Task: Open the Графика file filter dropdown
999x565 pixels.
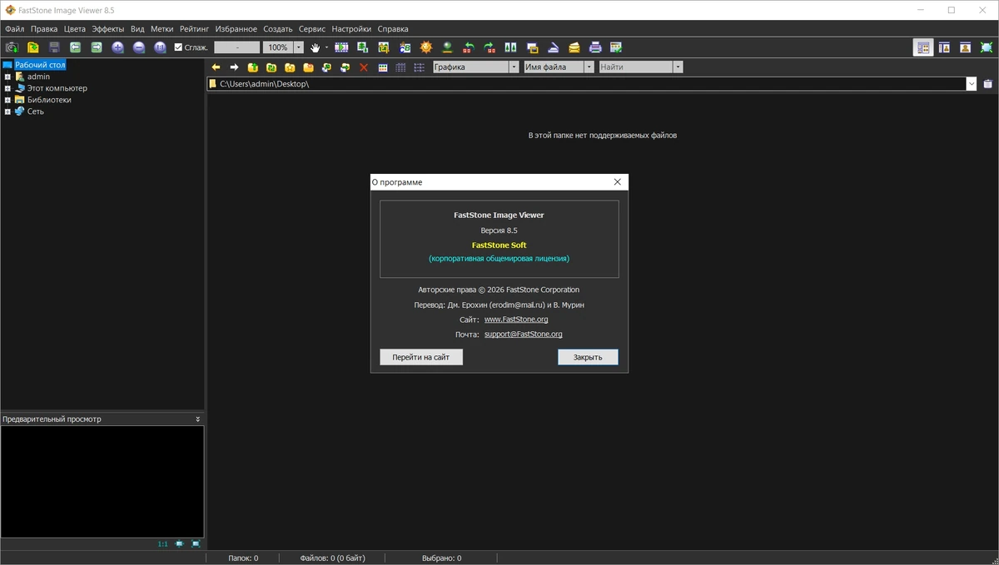Action: tap(514, 67)
